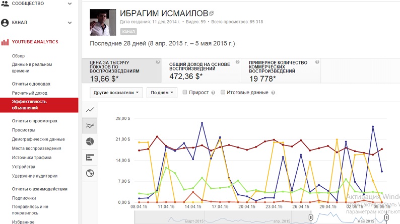Image resolution: width=400 pixels, height=224 pixels.
Task: Click the Ибрагим Исмаилов channel title
Action: tap(164, 13)
